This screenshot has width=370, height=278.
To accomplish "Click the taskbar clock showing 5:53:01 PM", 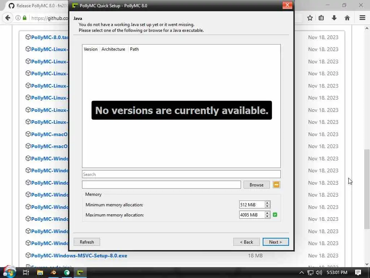I will click(337, 273).
